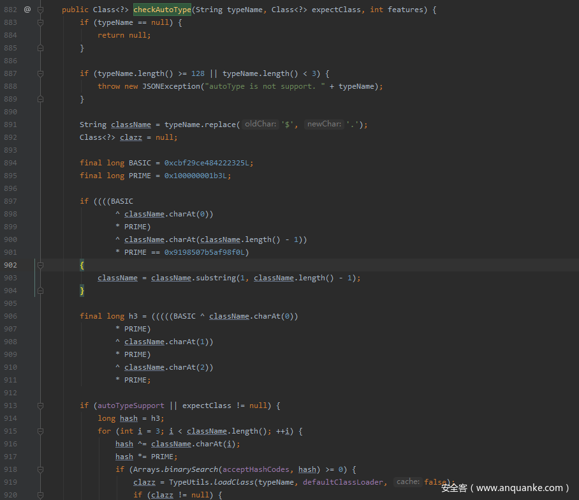Click the oldChar parameter hint on line 891

pyautogui.click(x=260, y=124)
